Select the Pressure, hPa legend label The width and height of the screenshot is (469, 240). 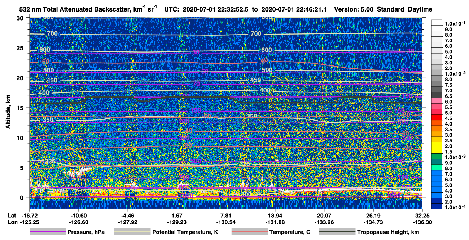(x=86, y=232)
